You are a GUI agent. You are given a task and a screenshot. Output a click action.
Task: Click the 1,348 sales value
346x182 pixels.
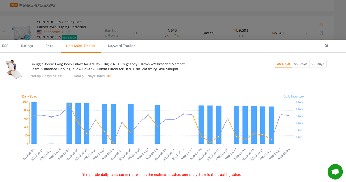point(172,30)
